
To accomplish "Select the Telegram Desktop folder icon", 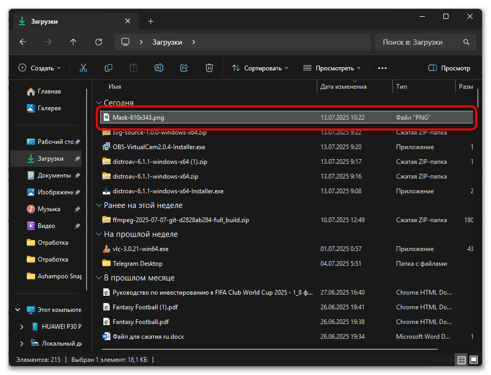I will (106, 263).
